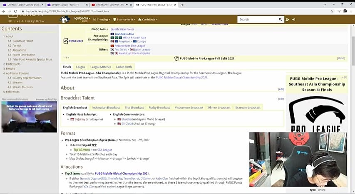Select the League Matches tab

point(101,67)
